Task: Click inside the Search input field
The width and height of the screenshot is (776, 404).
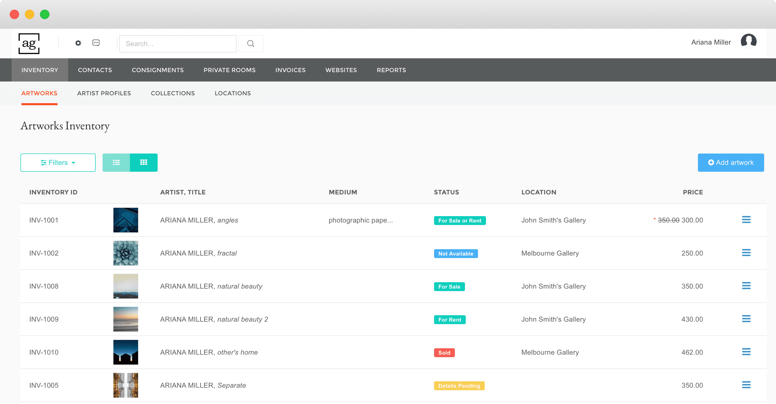Action: (178, 44)
